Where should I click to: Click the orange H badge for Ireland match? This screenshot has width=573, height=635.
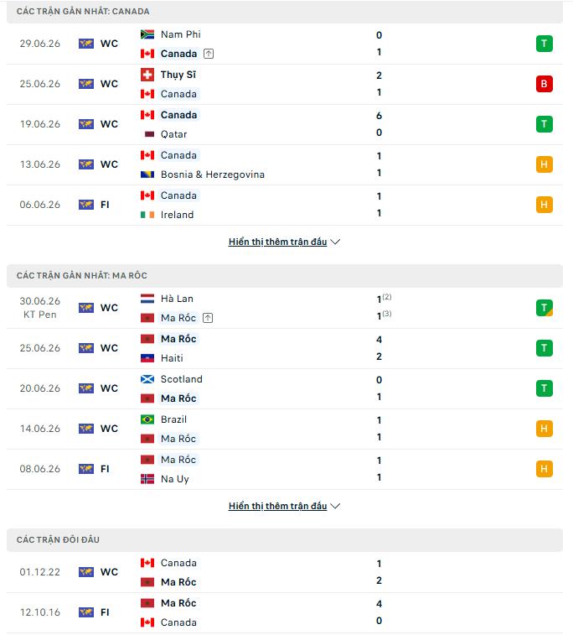click(x=544, y=205)
